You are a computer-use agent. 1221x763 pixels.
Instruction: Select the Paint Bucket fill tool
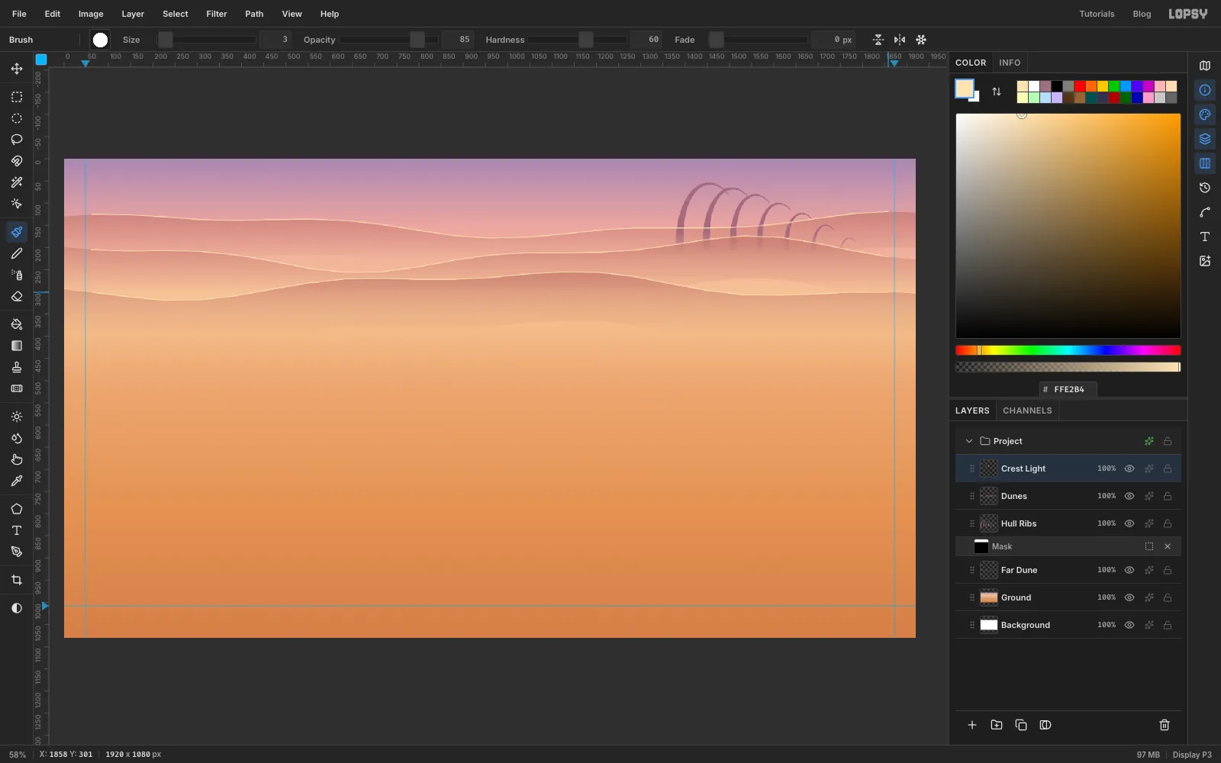point(17,324)
